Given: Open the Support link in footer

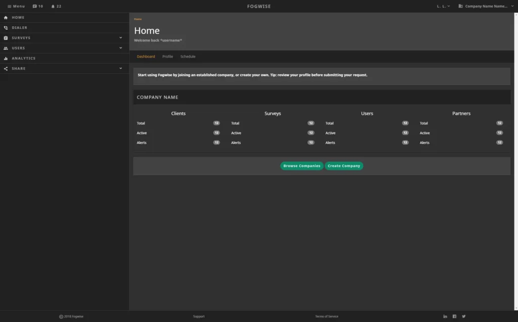Looking at the screenshot, I should pyautogui.click(x=198, y=316).
